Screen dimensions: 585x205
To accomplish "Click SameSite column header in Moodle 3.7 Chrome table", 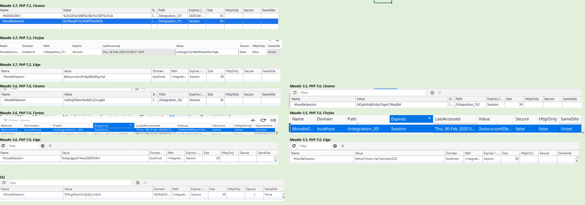I will click(270, 10).
